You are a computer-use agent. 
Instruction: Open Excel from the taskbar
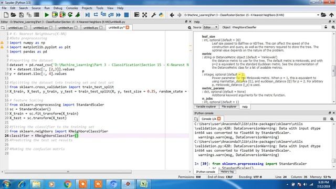(143, 184)
